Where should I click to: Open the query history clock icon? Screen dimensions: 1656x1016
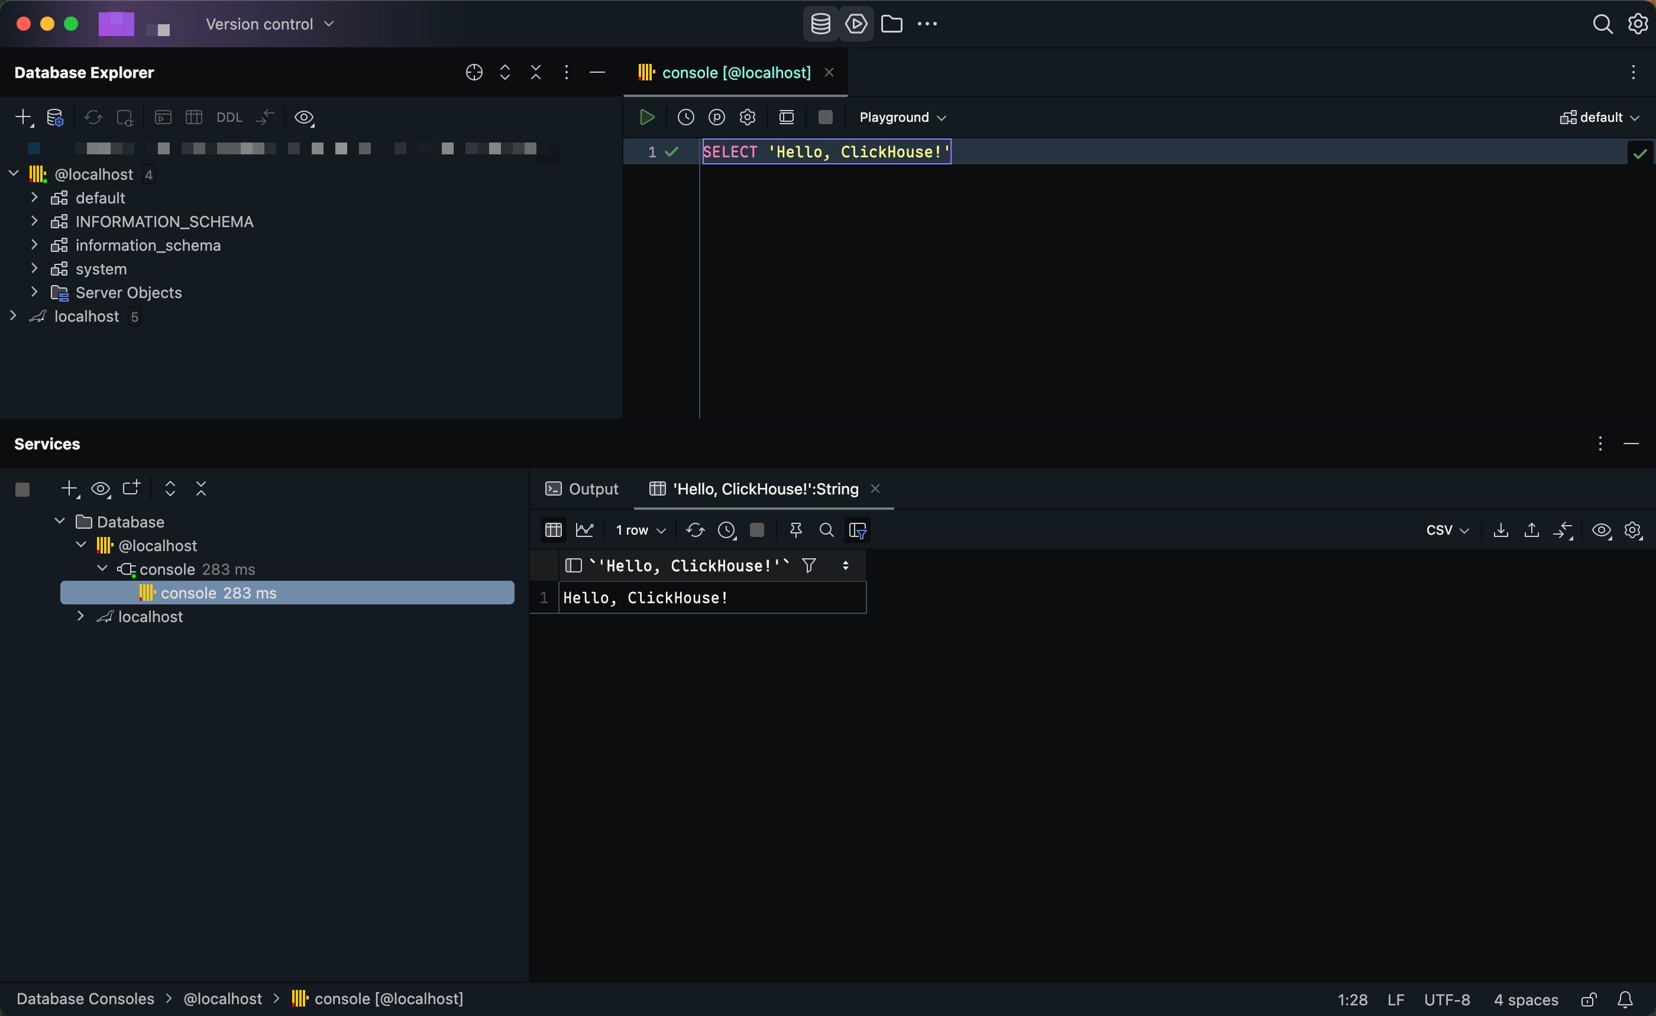pos(685,118)
